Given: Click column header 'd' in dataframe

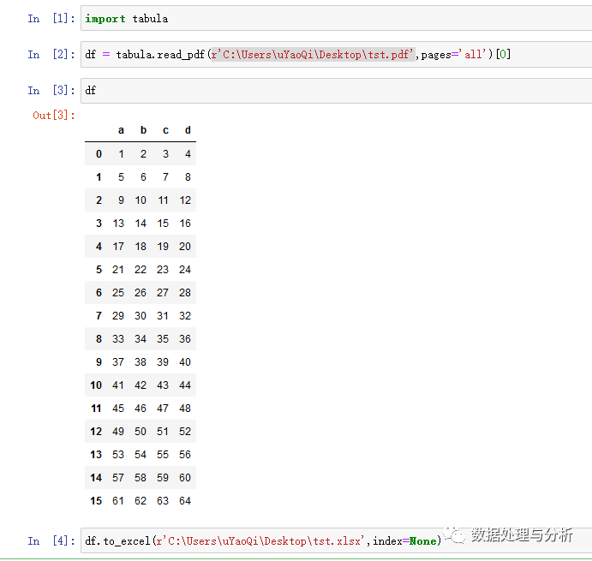Looking at the screenshot, I should point(188,130).
